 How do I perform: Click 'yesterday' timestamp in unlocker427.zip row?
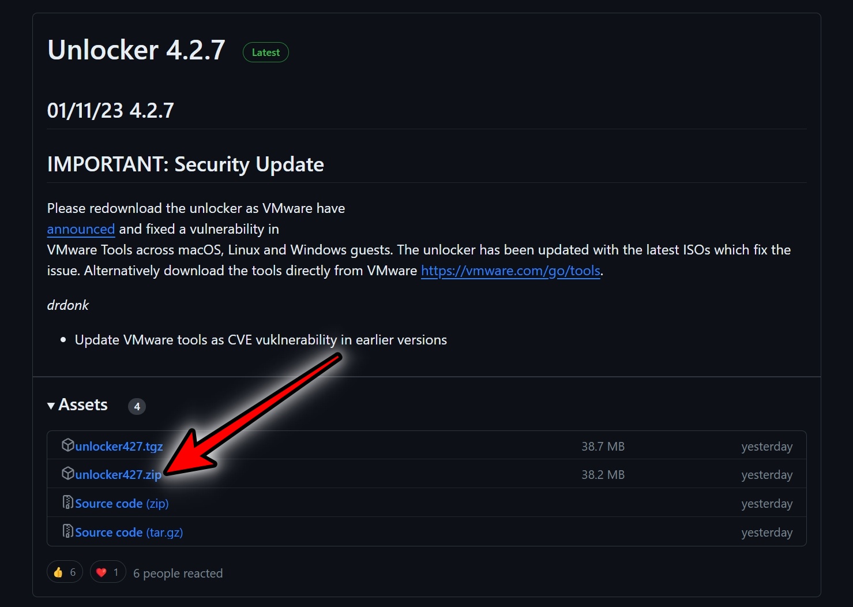coord(766,475)
